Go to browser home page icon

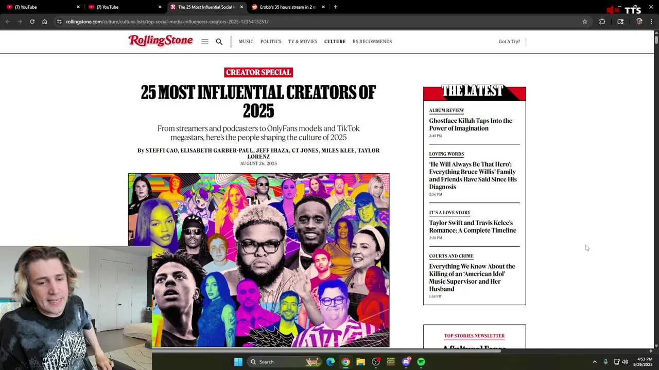[x=44, y=22]
